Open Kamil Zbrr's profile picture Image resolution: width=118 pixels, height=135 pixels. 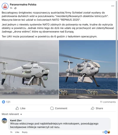pyautogui.click(x=4, y=121)
